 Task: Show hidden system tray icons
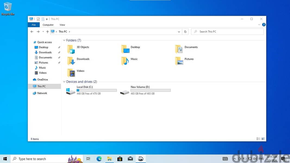pyautogui.click(x=235, y=159)
